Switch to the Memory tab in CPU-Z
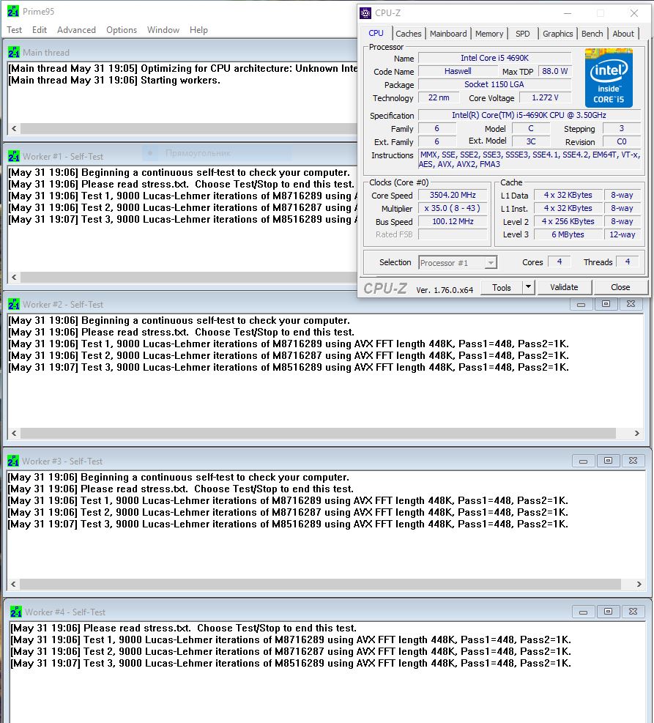 [x=489, y=34]
